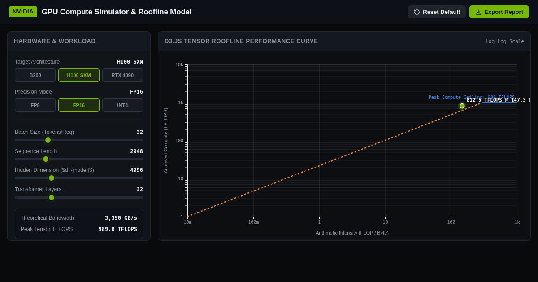
Task: Click the 'Target Architecture' label
Action: 37,62
